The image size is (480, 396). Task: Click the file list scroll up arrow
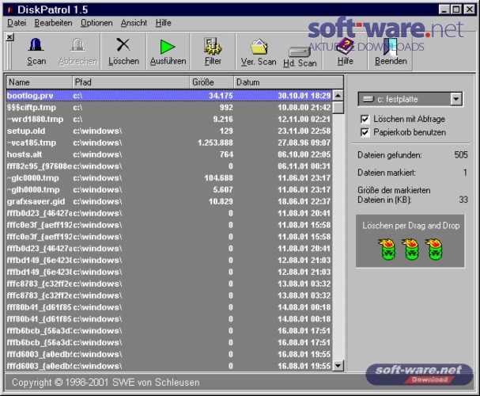click(338, 95)
